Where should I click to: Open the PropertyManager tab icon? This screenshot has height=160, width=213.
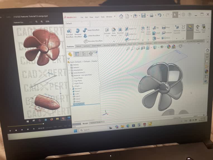point(77,54)
